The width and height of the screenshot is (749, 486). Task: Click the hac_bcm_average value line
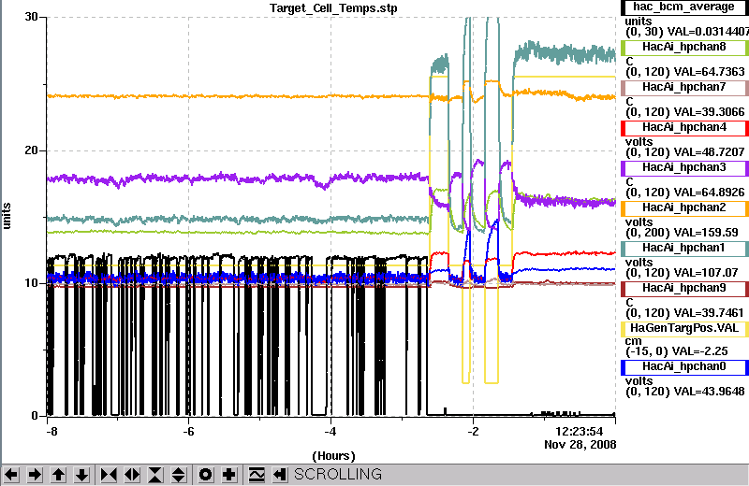[x=687, y=32]
